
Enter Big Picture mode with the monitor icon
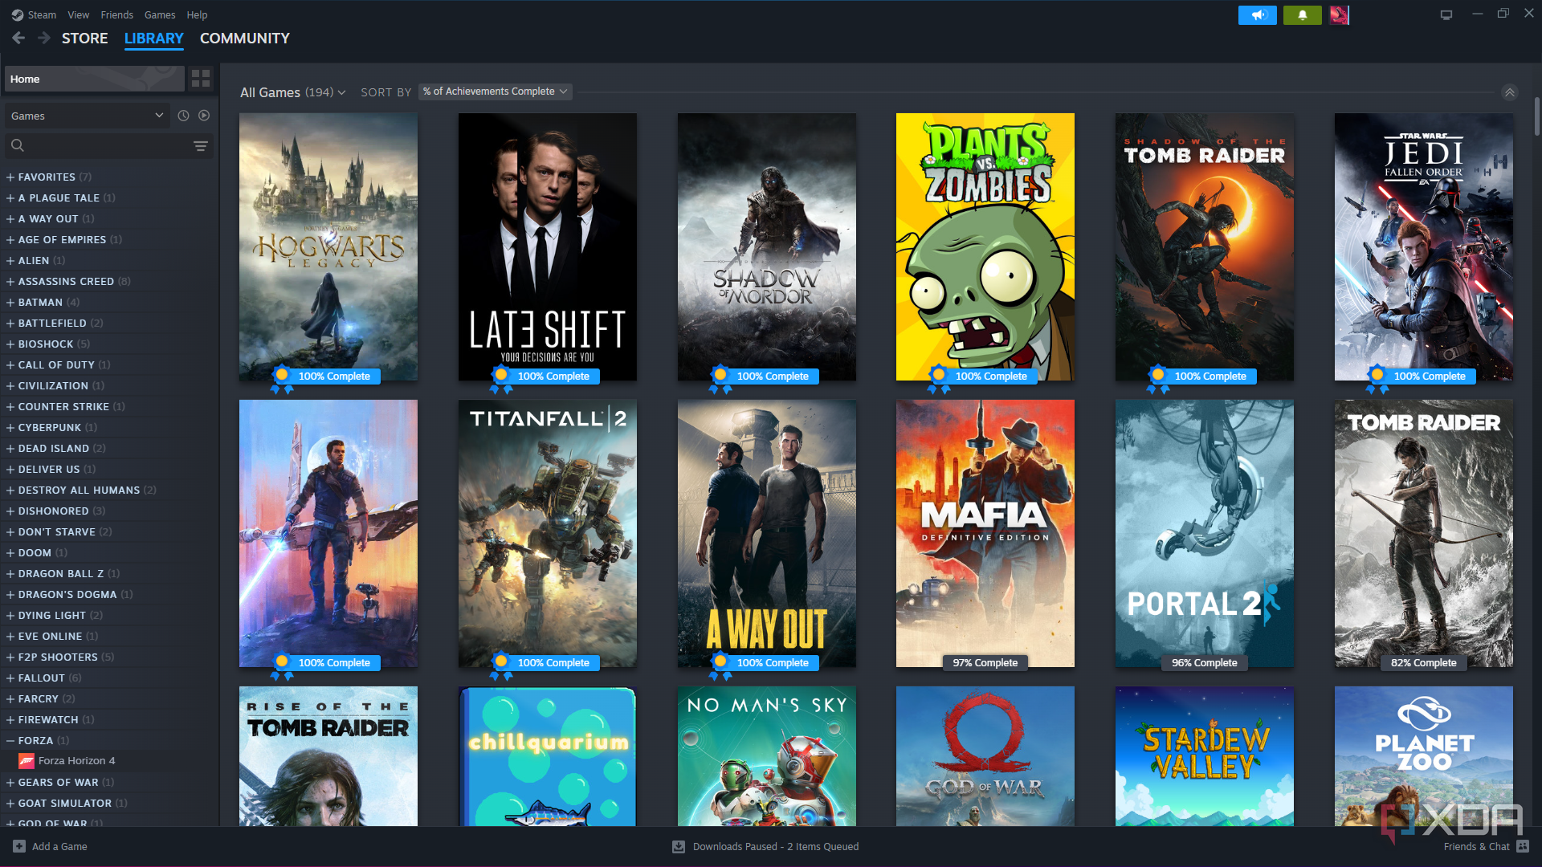pos(1446,14)
